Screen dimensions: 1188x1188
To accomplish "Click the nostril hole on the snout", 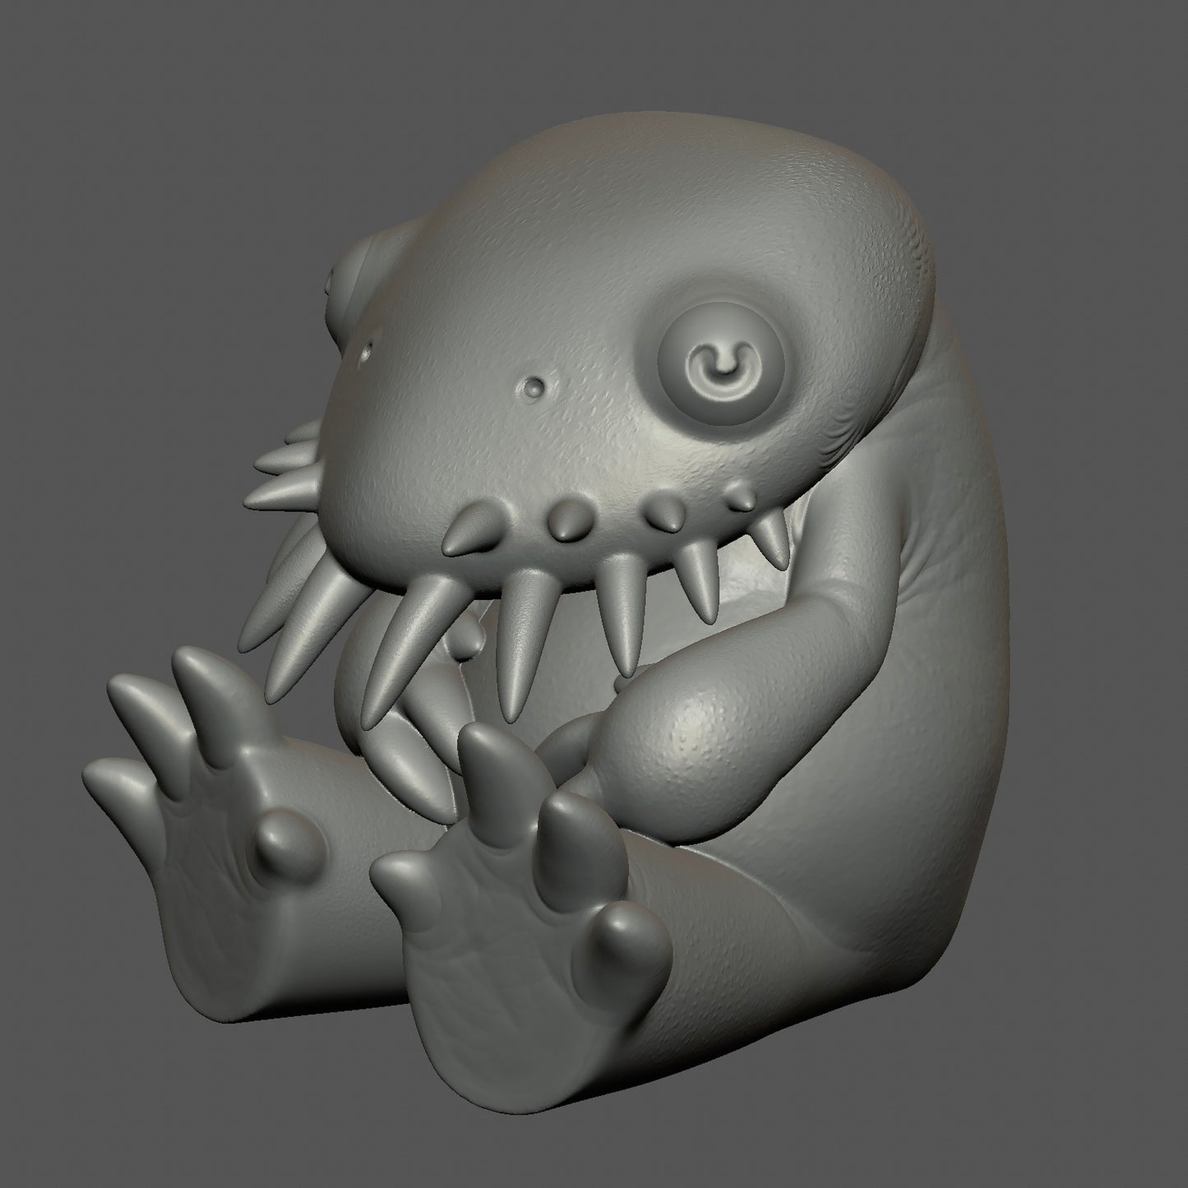I will (x=536, y=386).
